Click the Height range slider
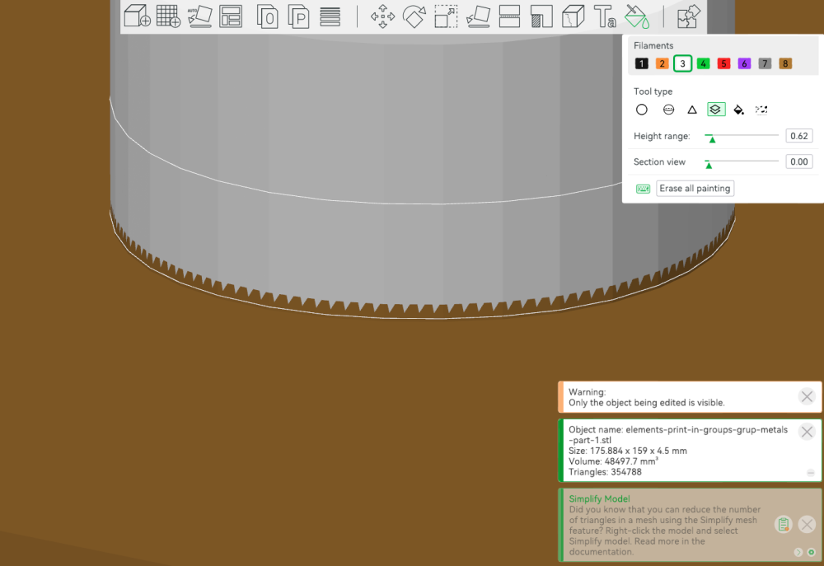 (742, 136)
